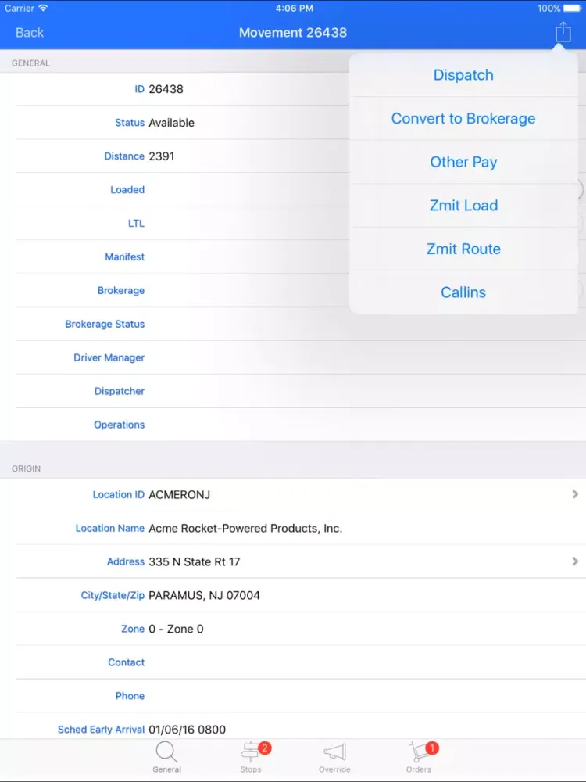
Task: Expand the Location ID ACMERONJ chevron
Action: (x=575, y=494)
